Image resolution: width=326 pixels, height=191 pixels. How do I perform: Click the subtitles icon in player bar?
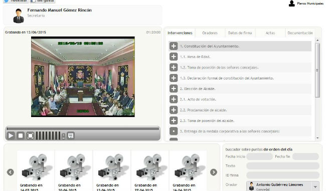[x=71, y=135]
